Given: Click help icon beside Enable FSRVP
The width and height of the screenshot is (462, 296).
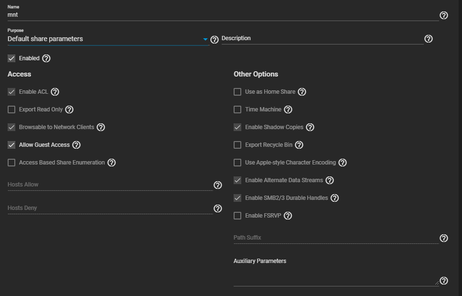Looking at the screenshot, I should tap(288, 216).
